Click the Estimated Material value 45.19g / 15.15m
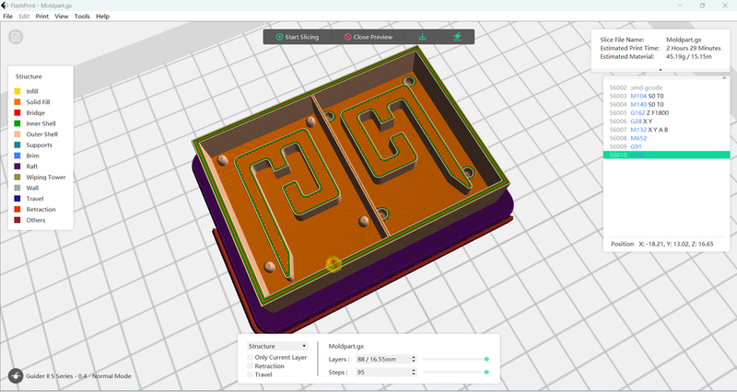 688,56
